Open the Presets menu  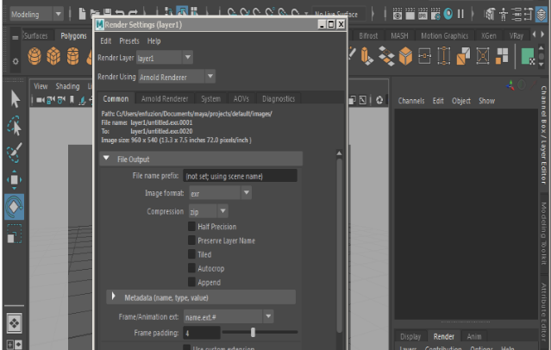(x=129, y=41)
